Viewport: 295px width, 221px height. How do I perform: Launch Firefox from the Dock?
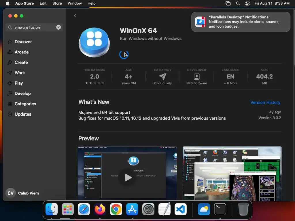tap(100, 209)
